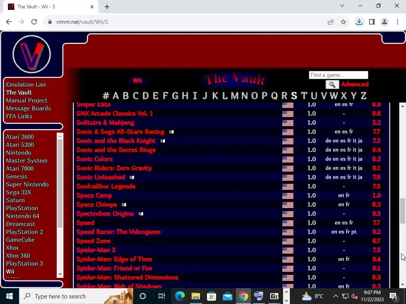Open Message Boards link

(29, 108)
